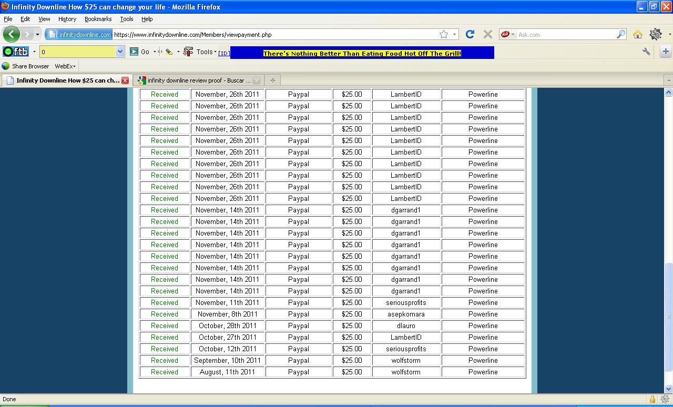Go to the Home page icon

[638, 35]
